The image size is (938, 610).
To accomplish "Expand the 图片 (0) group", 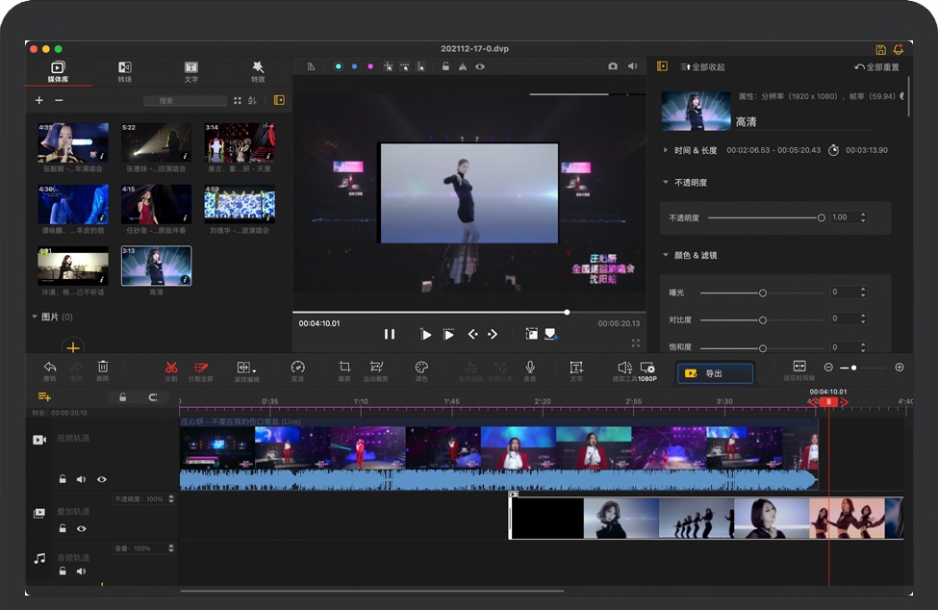I will point(36,317).
